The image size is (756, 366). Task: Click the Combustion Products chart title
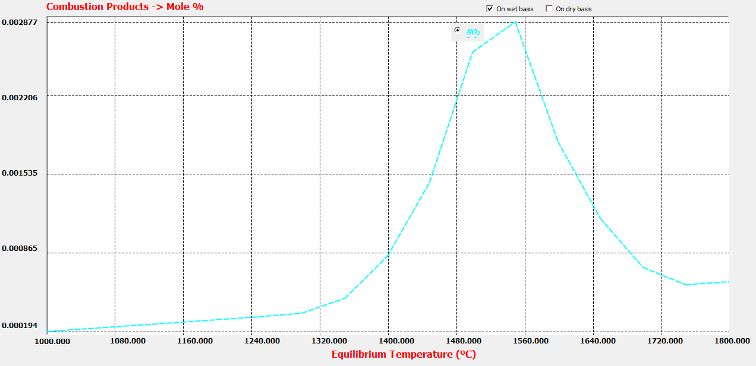click(x=125, y=7)
